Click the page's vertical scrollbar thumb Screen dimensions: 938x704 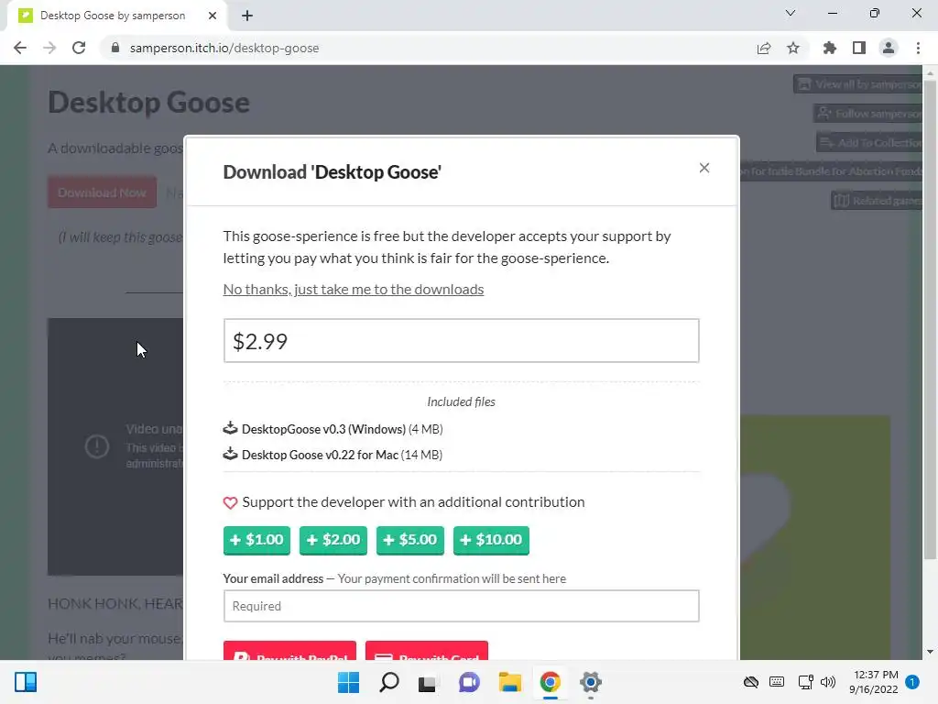930,320
